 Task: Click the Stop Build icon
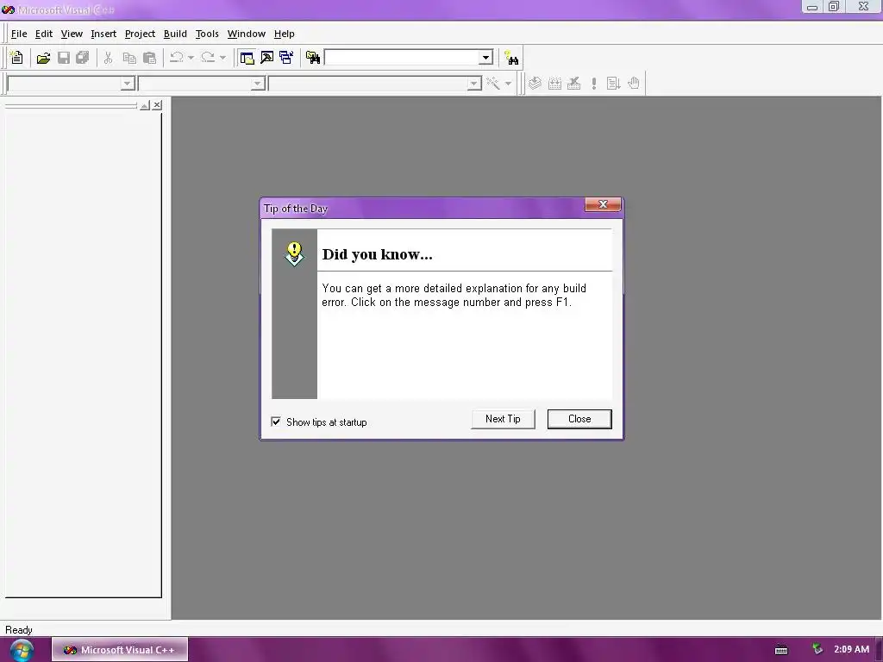coord(573,84)
